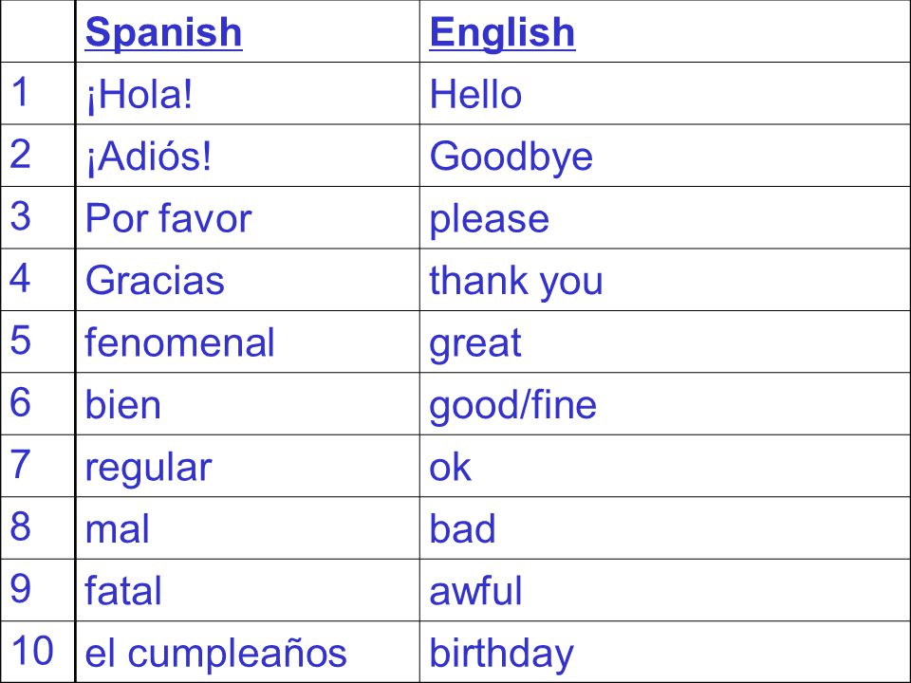Screen dimensions: 911x683
Task: Select the regular cell in row 7
Action: 248,467
